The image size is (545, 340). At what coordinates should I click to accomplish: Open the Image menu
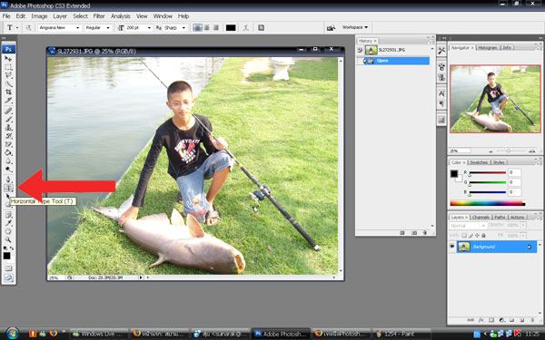click(x=39, y=16)
